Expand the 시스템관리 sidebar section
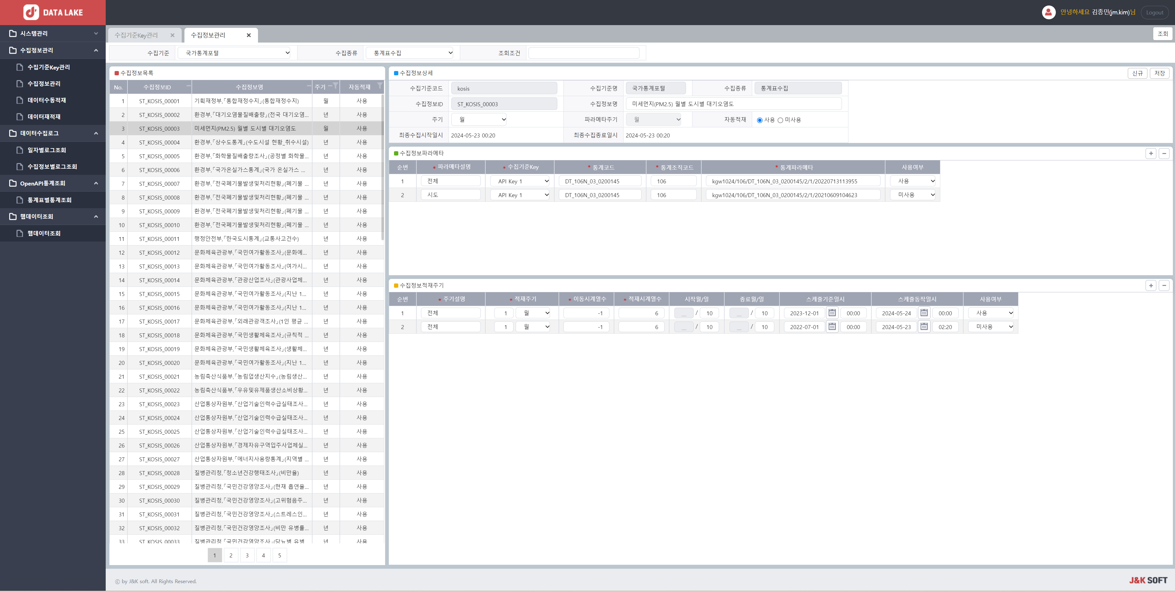1175x592 pixels. [96, 33]
